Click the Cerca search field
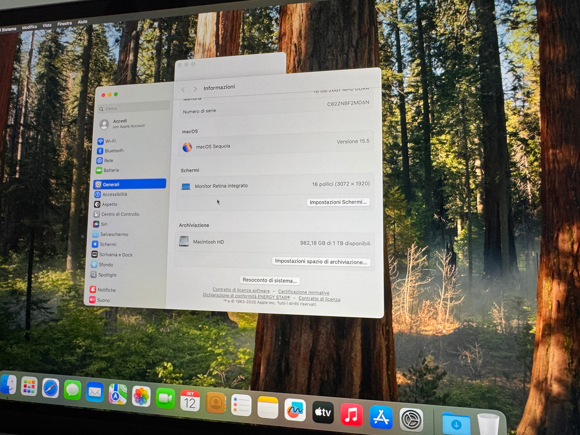 pyautogui.click(x=134, y=108)
